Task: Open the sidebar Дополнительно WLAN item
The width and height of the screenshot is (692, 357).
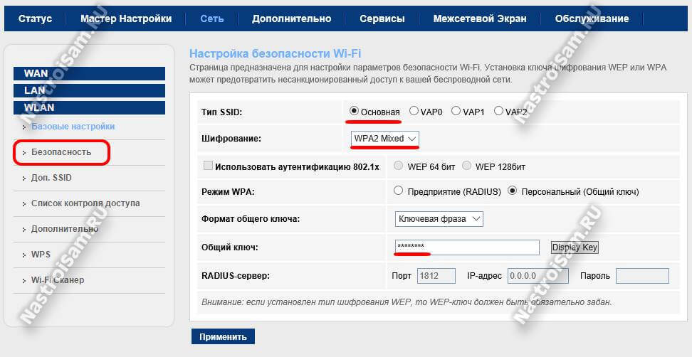Action: point(65,229)
